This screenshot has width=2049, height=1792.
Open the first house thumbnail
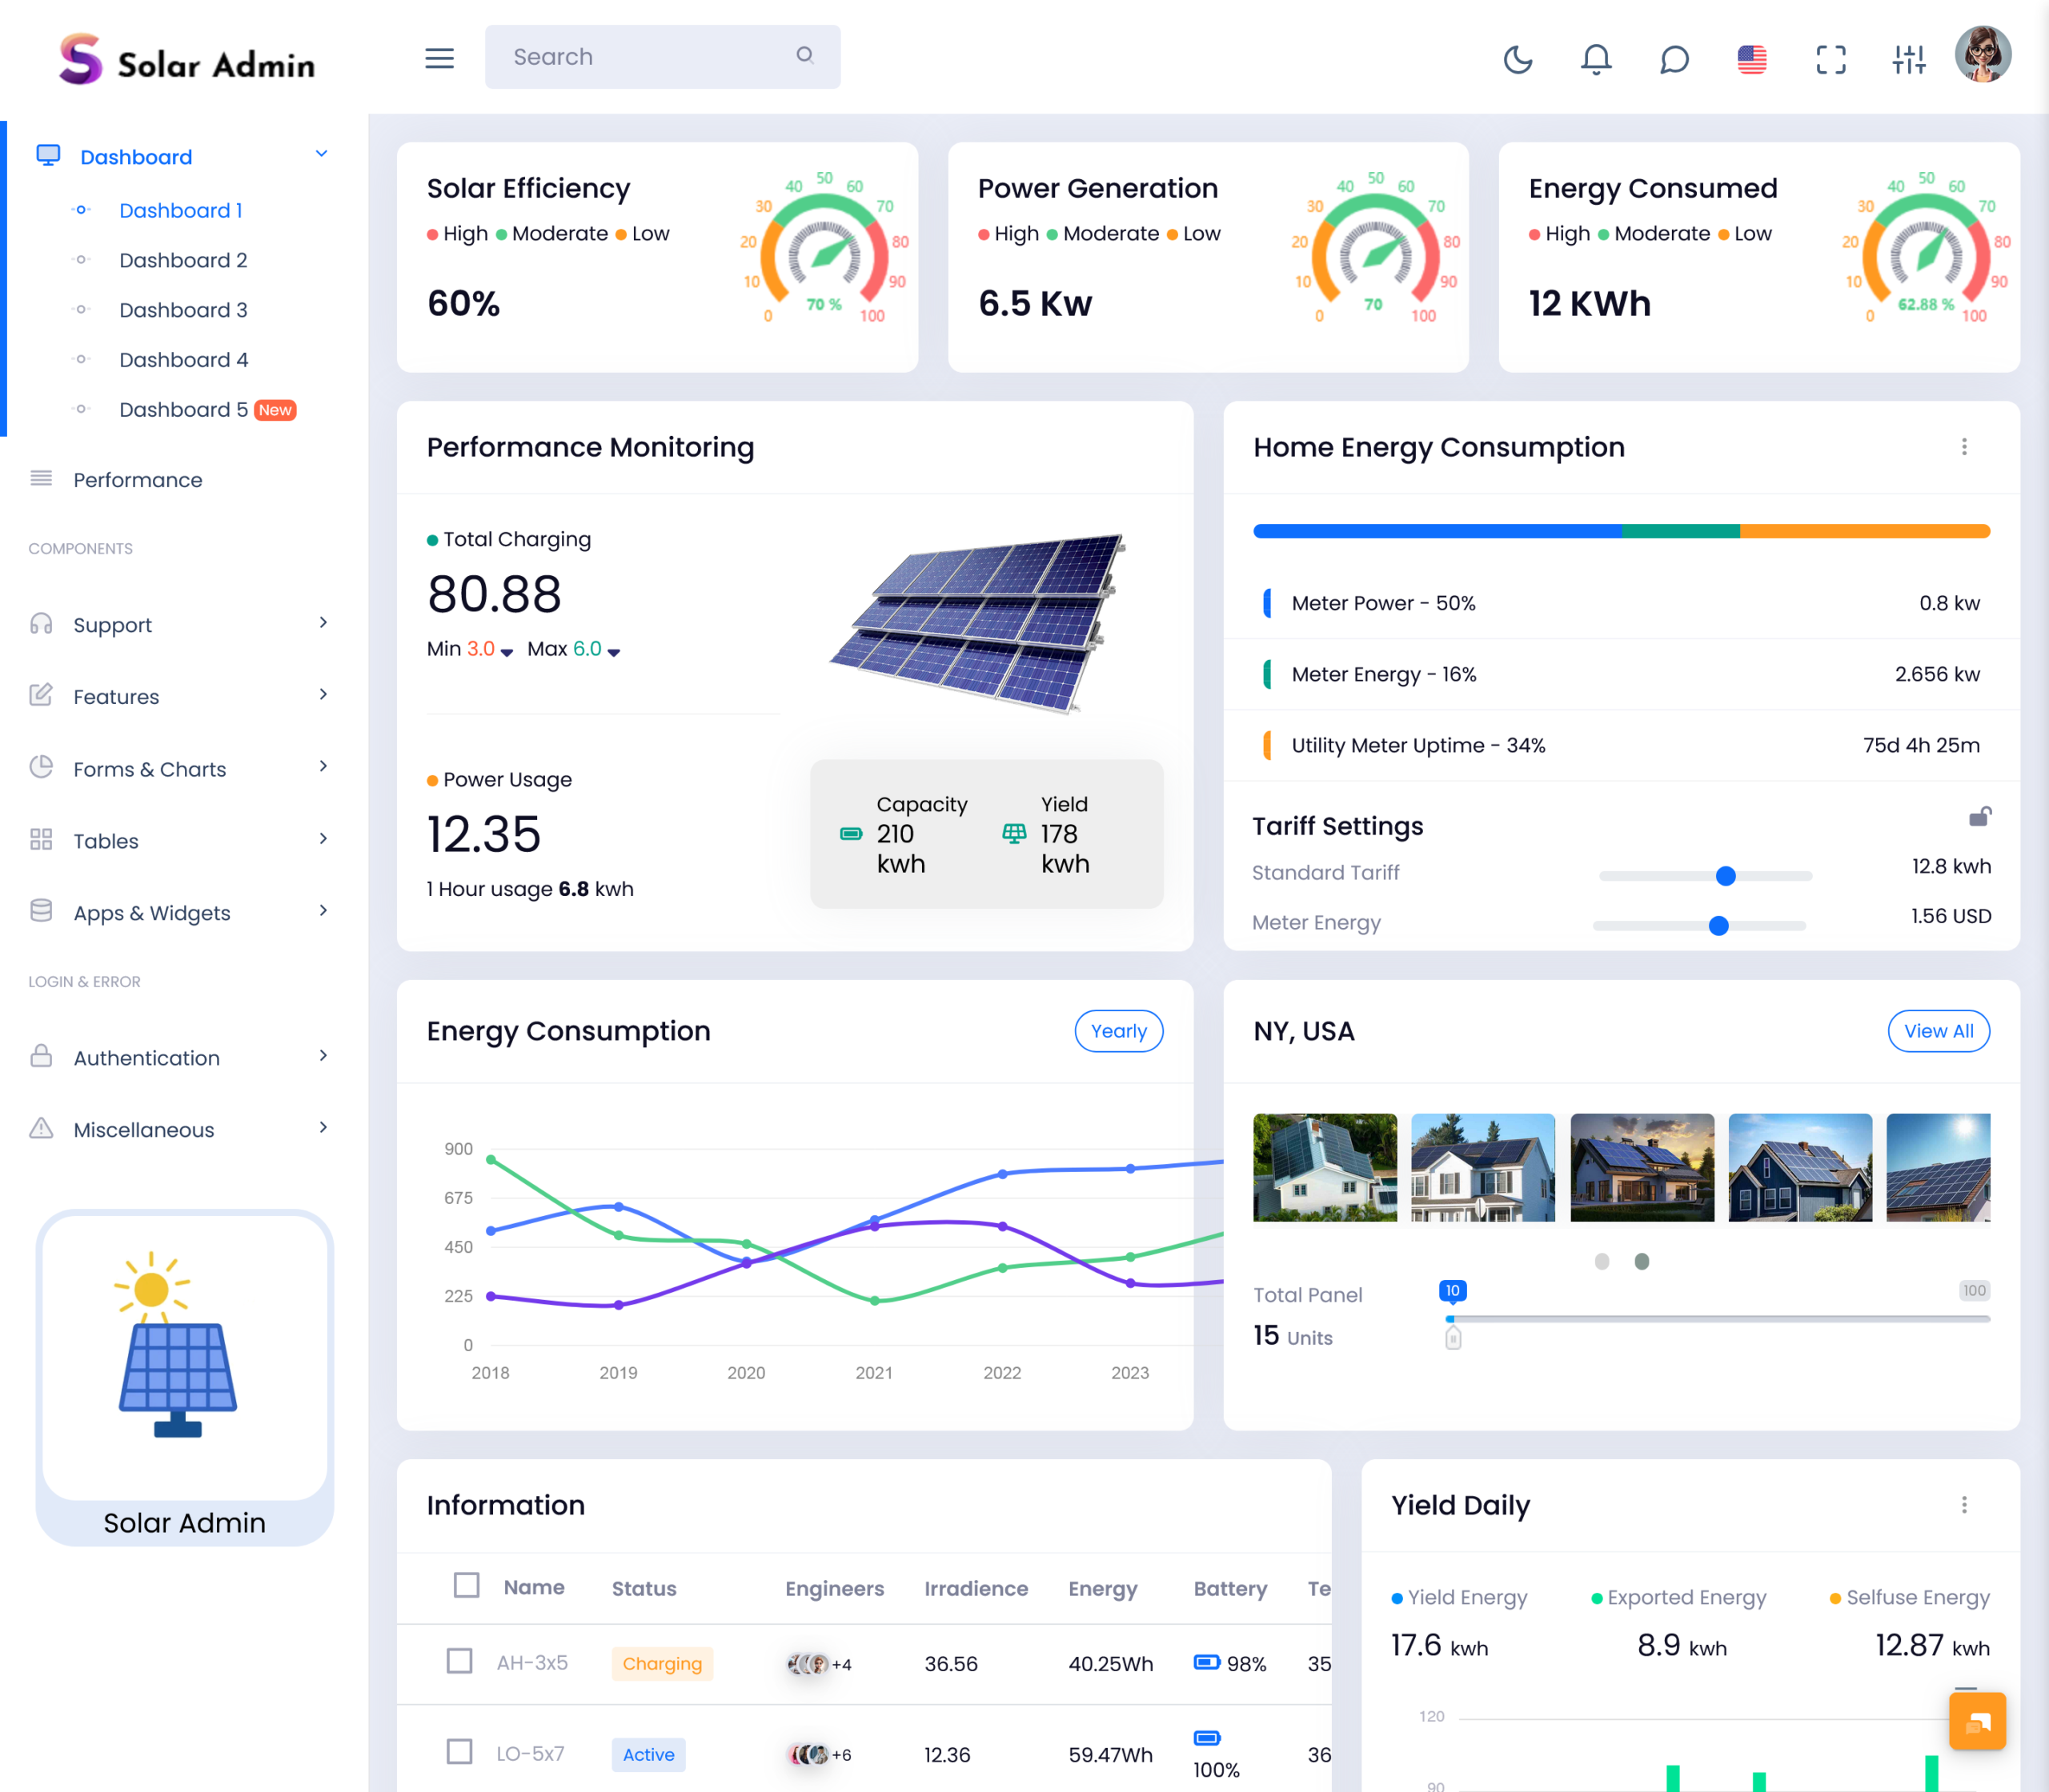(x=1325, y=1167)
